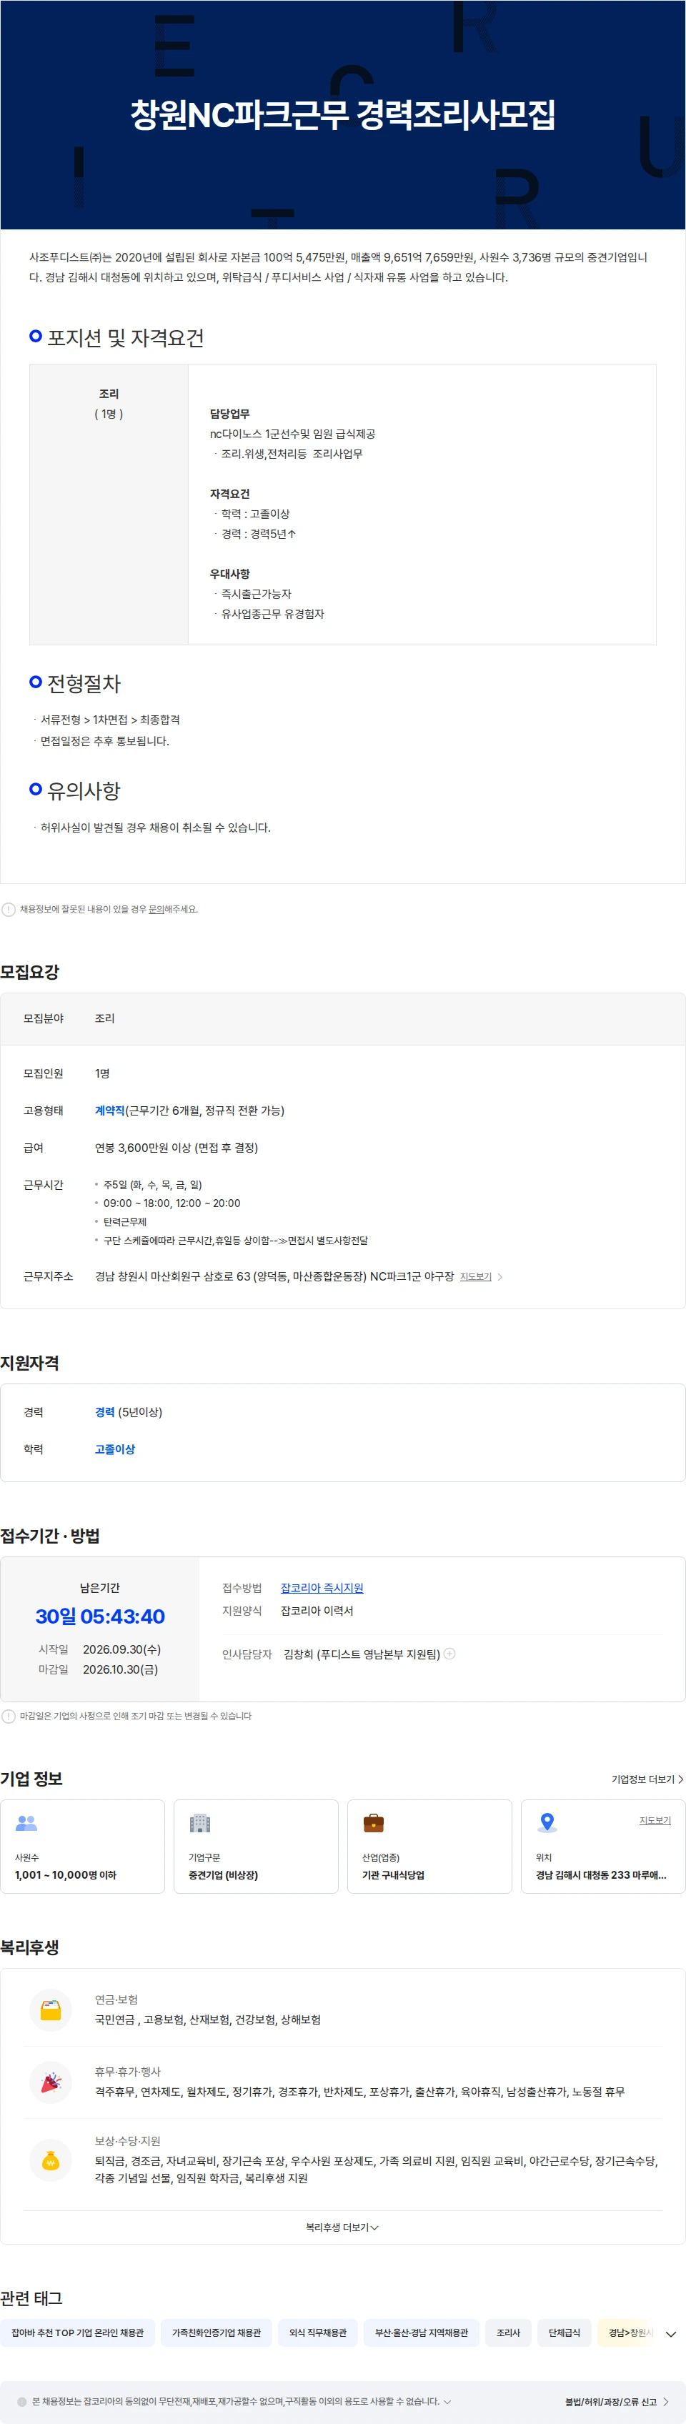This screenshot has height=2424, width=686.
Task: Expand 복리후생 더보기
Action: (342, 2227)
